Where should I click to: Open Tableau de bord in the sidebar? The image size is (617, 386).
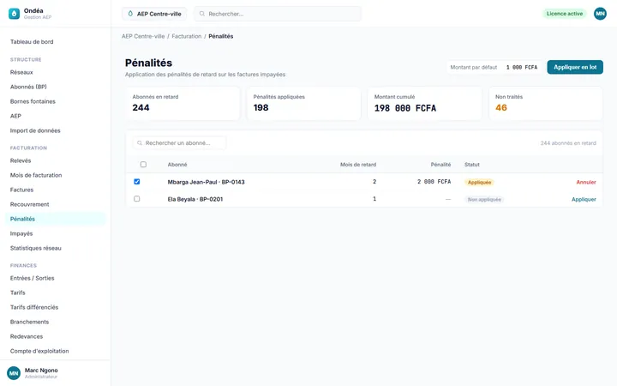tap(32, 42)
